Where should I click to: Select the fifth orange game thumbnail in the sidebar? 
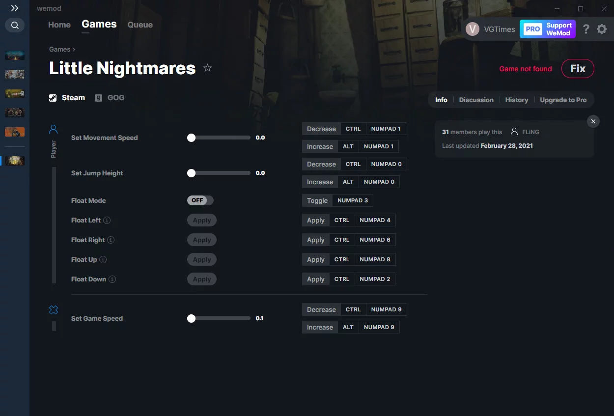click(x=15, y=132)
